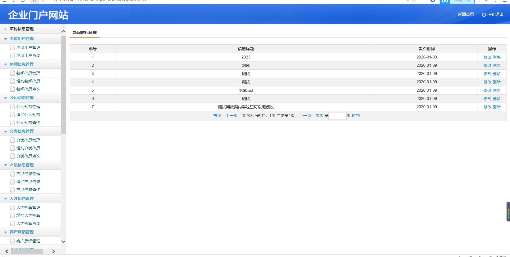The image size is (510, 257).
Task: Click the page number input field
Action: (337, 116)
